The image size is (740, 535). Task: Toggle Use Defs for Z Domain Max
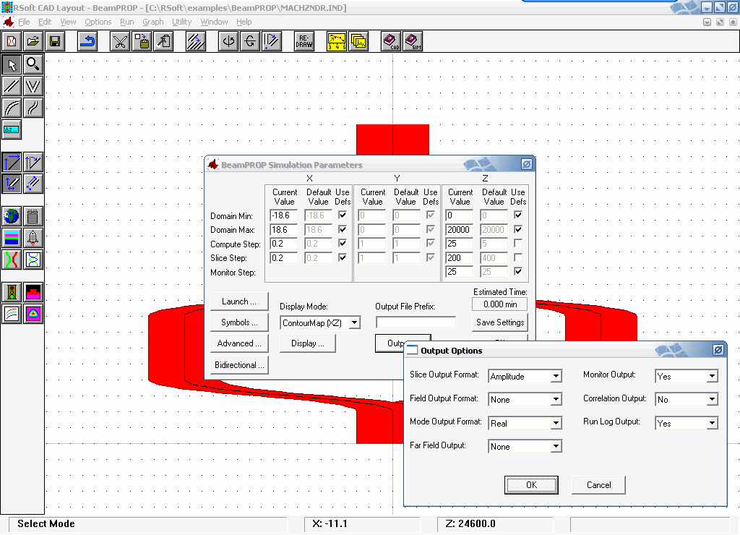tap(518, 229)
